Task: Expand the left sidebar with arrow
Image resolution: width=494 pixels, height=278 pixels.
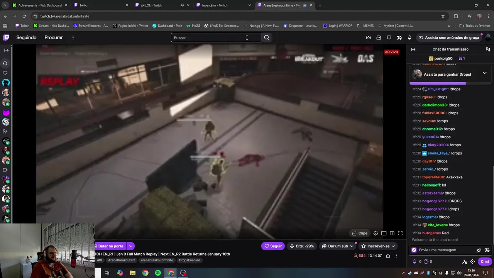Action: [6, 50]
